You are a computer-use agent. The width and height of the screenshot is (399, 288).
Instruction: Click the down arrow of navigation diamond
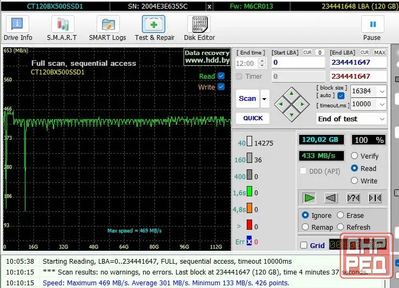[292, 115]
